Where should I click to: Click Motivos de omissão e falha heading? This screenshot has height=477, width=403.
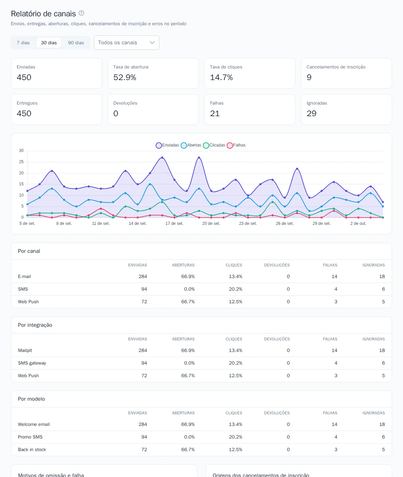coord(51,475)
